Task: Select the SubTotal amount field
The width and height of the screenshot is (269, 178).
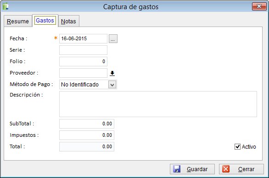Action: point(87,124)
